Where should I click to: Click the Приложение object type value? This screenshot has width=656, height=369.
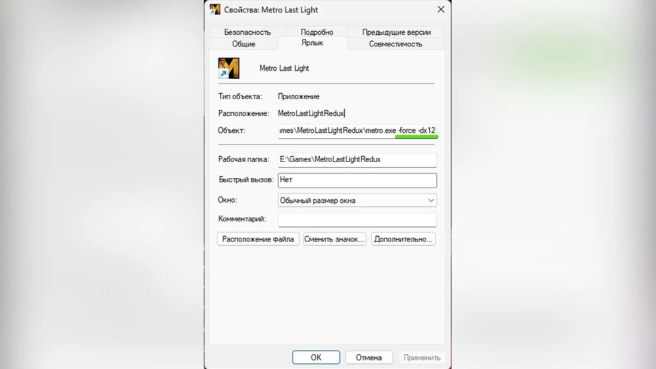298,96
